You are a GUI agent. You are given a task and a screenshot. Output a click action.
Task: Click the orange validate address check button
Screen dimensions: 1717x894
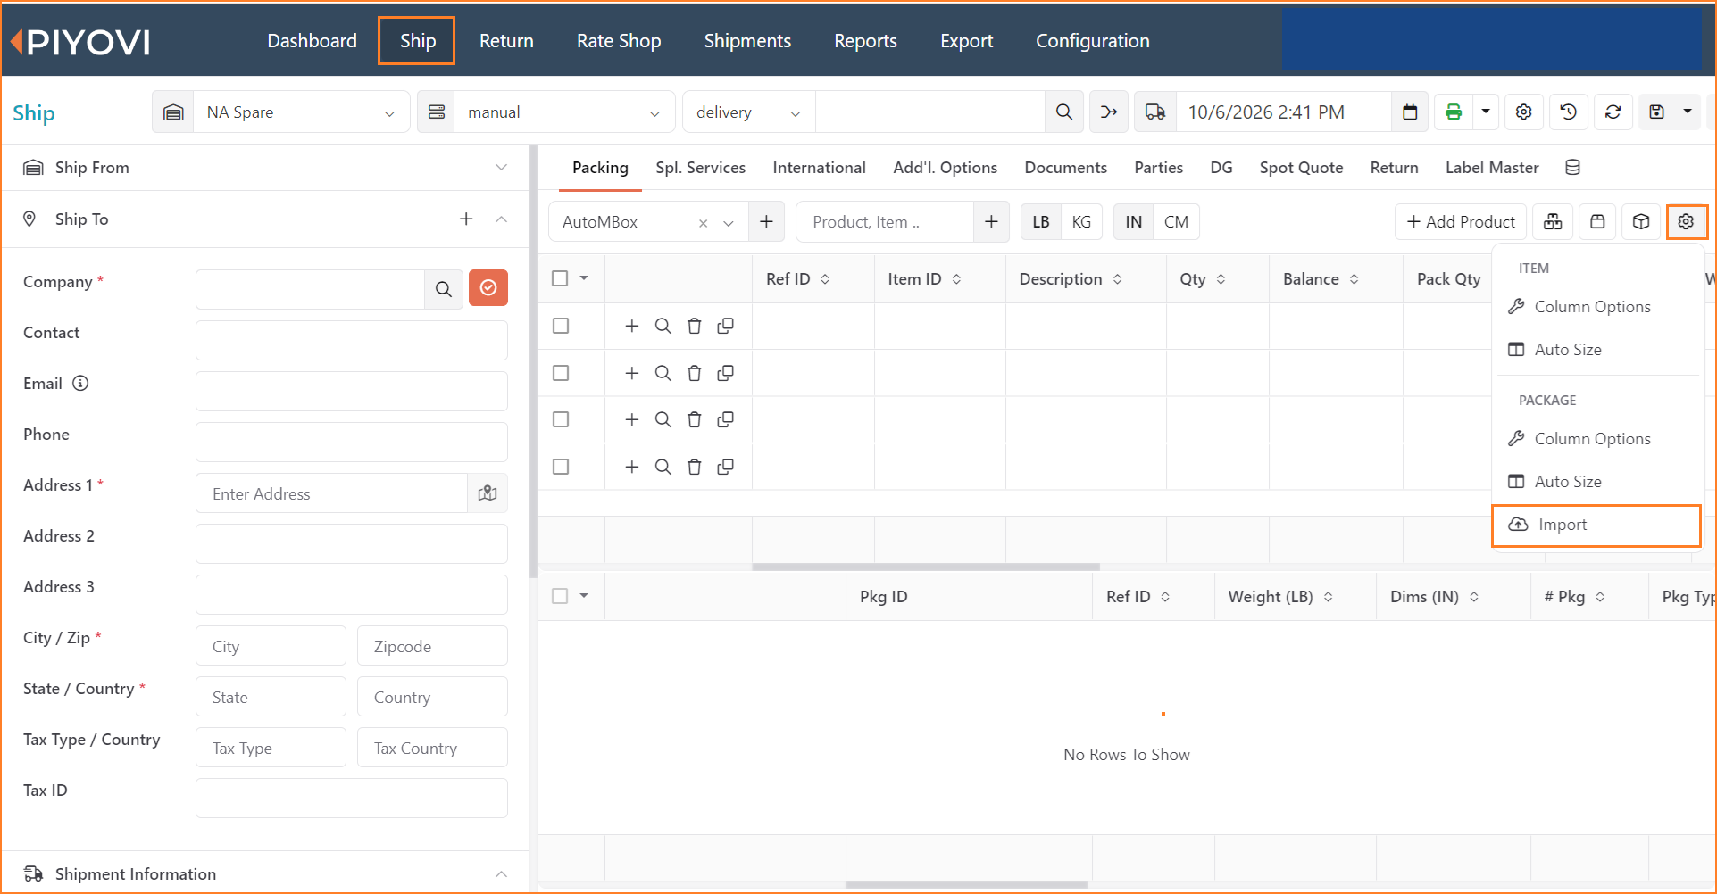[x=488, y=287]
